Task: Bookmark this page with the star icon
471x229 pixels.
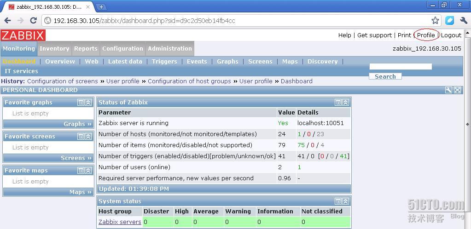Action: 435,20
